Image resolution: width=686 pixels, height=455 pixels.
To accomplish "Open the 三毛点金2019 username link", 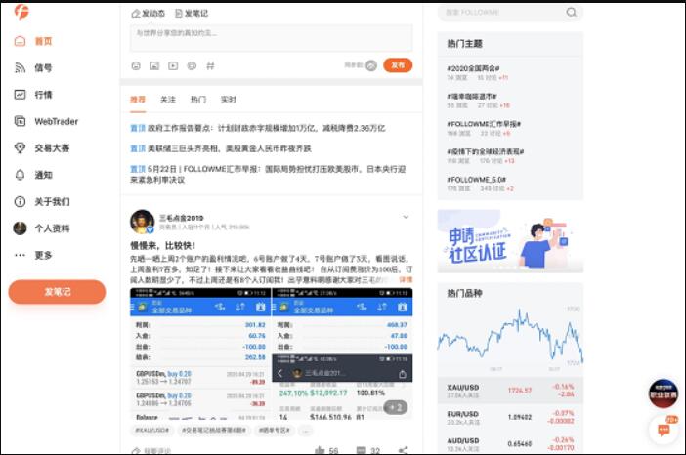I will point(181,218).
